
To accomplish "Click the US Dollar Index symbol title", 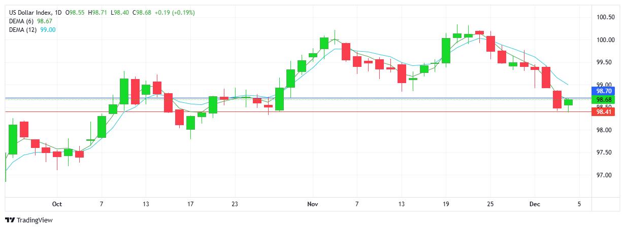I will 31,12.
